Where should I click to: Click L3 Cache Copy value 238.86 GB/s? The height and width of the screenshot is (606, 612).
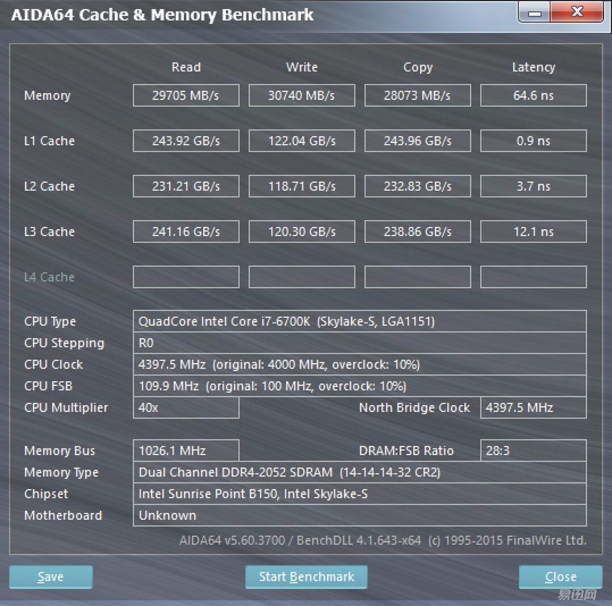point(417,232)
